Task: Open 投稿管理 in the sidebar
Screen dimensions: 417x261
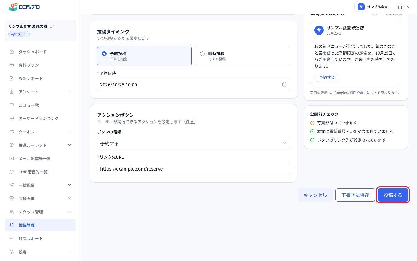Action: tap(41, 225)
